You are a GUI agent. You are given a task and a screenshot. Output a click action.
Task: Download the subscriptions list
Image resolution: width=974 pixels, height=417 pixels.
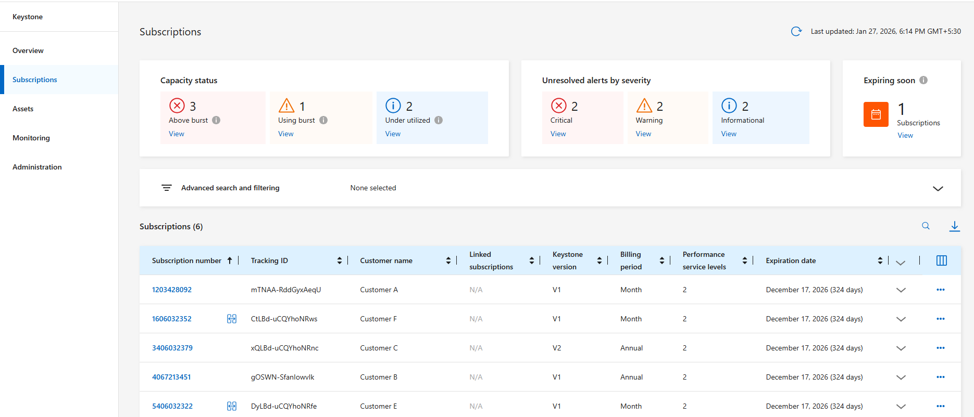[954, 226]
